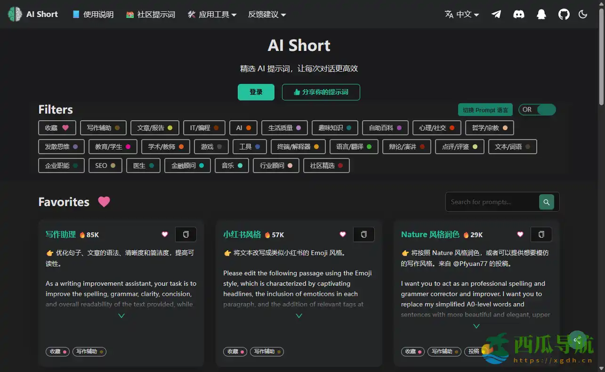Viewport: 605px width, 372px height.
Task: Select the 心理/社交 filter tag
Action: 436,127
